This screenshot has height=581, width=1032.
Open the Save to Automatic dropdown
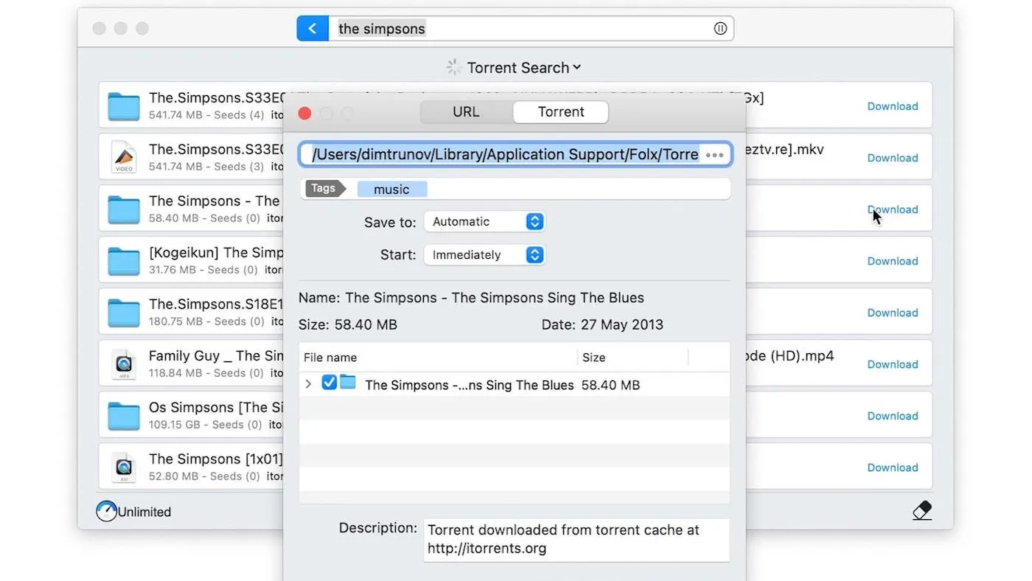pos(484,222)
